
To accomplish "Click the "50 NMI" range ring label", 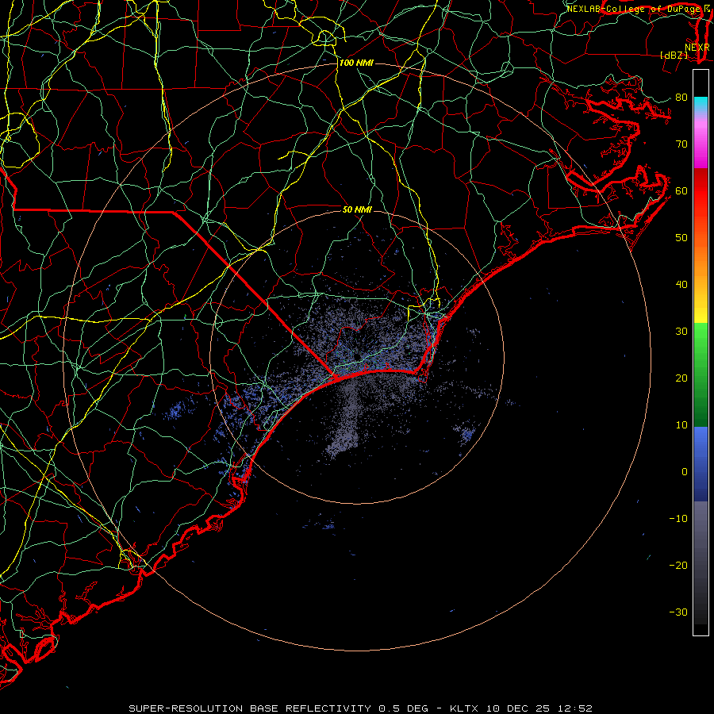I will click(x=357, y=210).
